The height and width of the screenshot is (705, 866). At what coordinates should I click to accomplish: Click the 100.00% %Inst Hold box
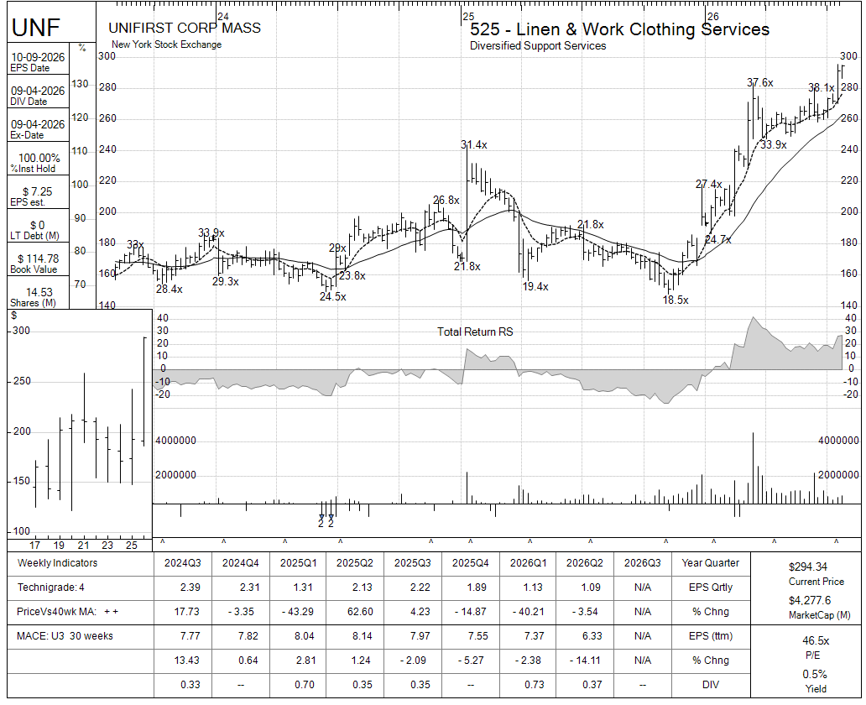[38, 159]
